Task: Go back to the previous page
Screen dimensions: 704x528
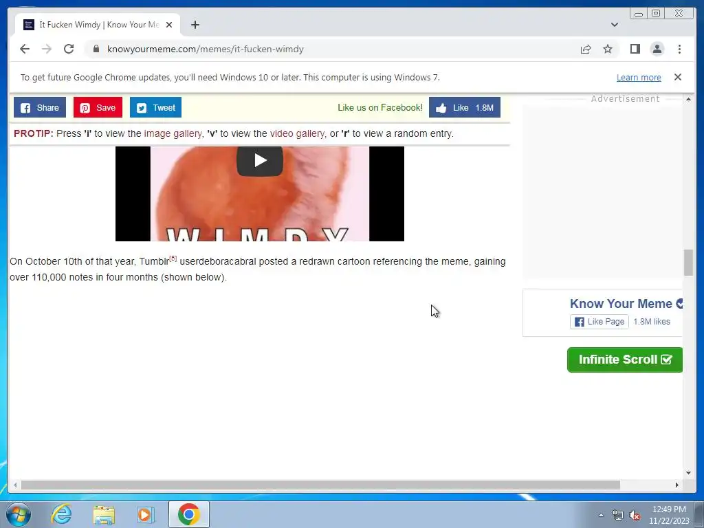Action: [x=25, y=49]
